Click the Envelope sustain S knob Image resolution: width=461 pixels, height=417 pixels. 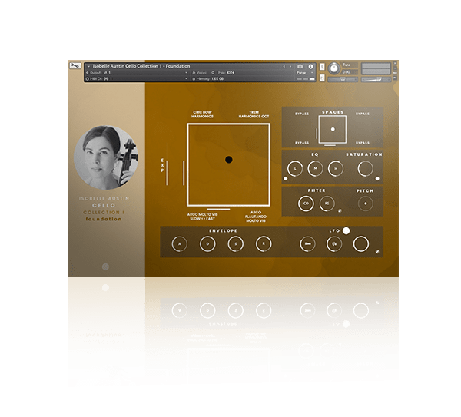pos(236,244)
